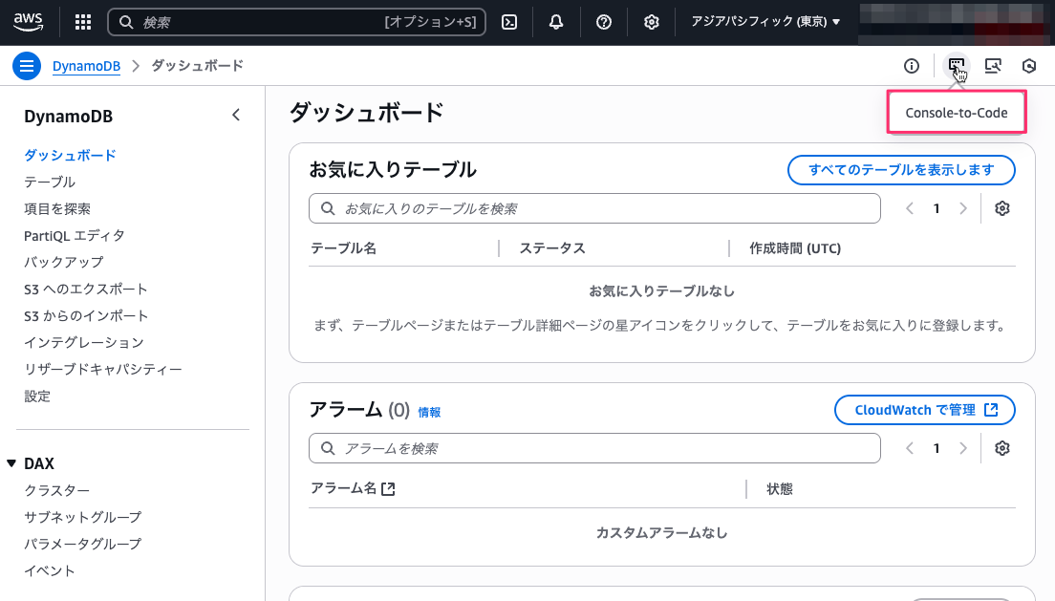Viewport: 1055px width, 601px height.
Task: Open ダッシュボード in the sidebar
Action: pos(70,156)
